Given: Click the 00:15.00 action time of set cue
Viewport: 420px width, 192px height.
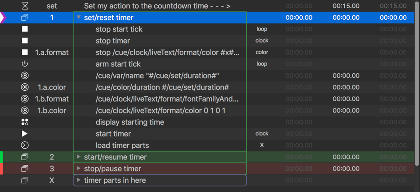Looking at the screenshot, I should (346, 6).
